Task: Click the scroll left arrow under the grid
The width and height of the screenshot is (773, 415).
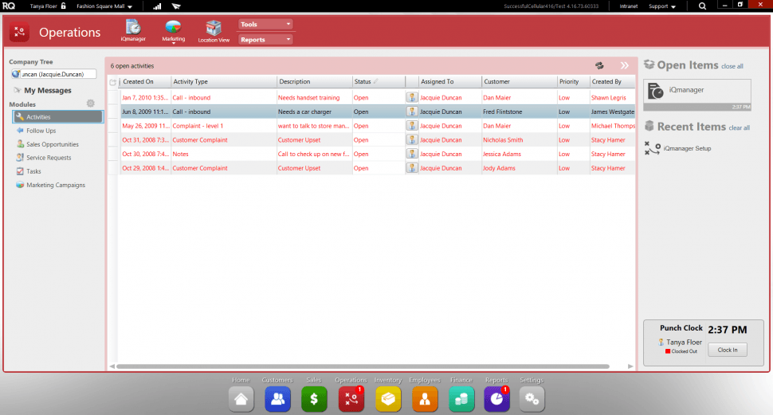Action: 112,366
